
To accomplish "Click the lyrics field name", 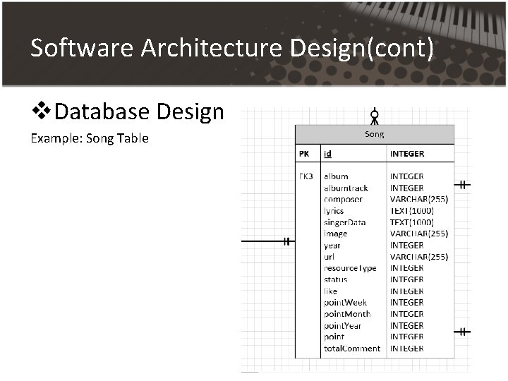I will pyautogui.click(x=334, y=211).
